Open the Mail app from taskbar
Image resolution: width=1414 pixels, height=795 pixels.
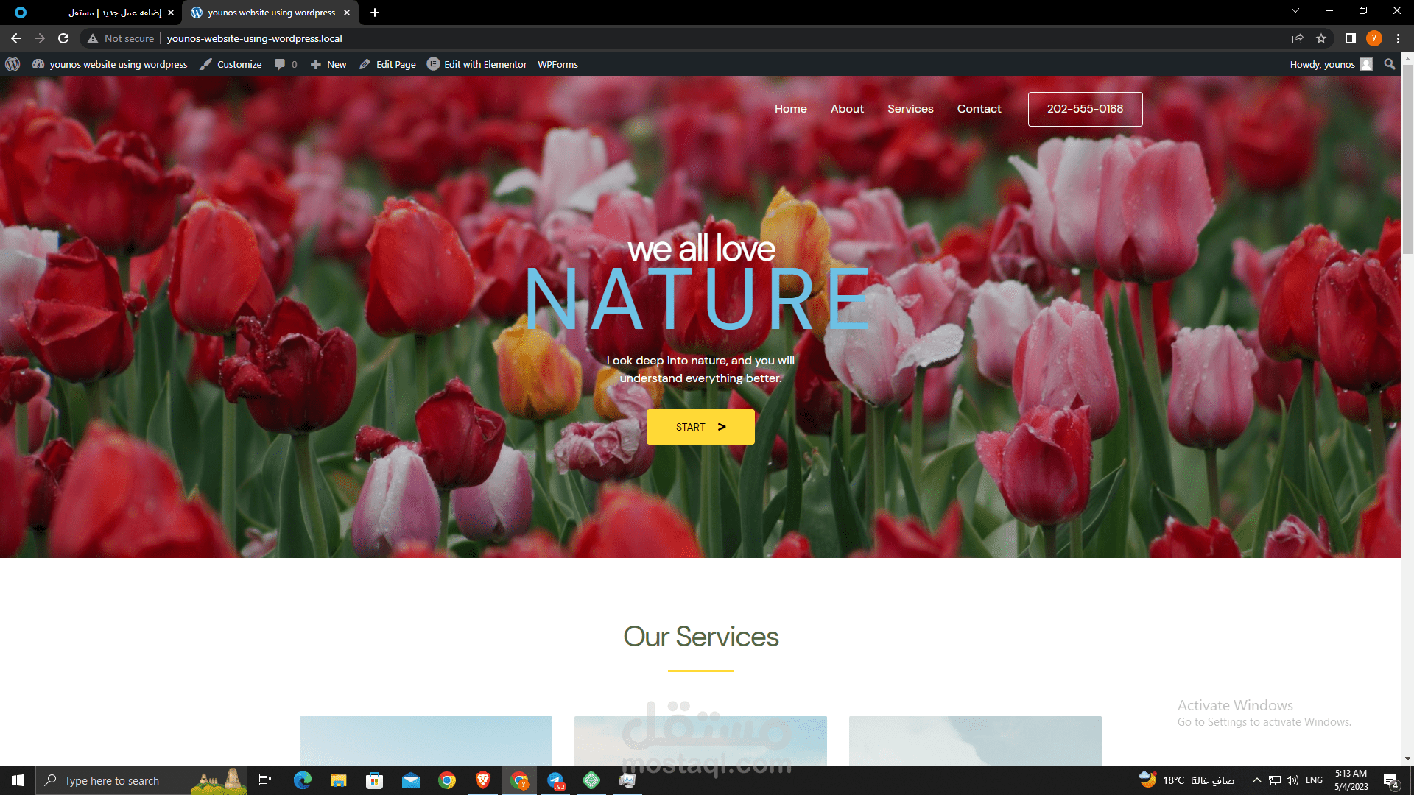[x=410, y=780]
